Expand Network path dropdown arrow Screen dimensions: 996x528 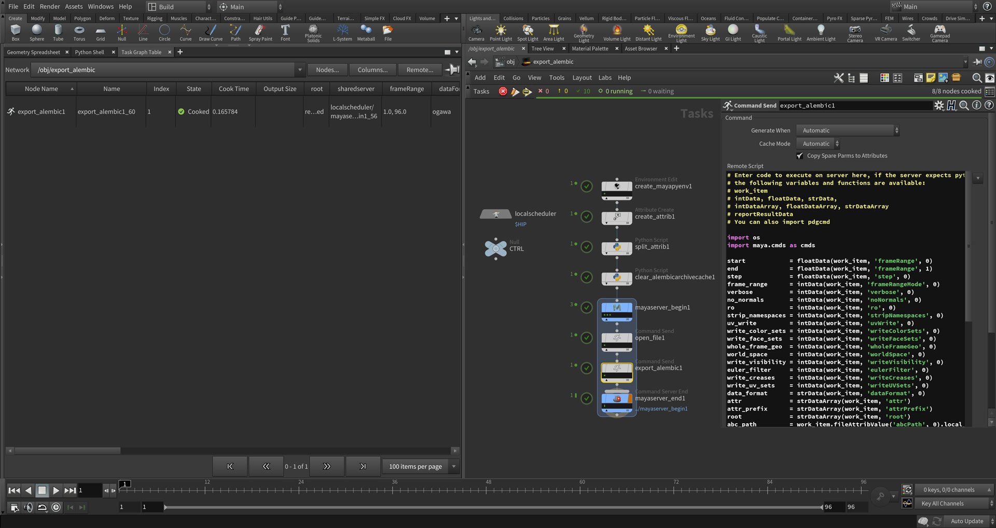tap(299, 70)
